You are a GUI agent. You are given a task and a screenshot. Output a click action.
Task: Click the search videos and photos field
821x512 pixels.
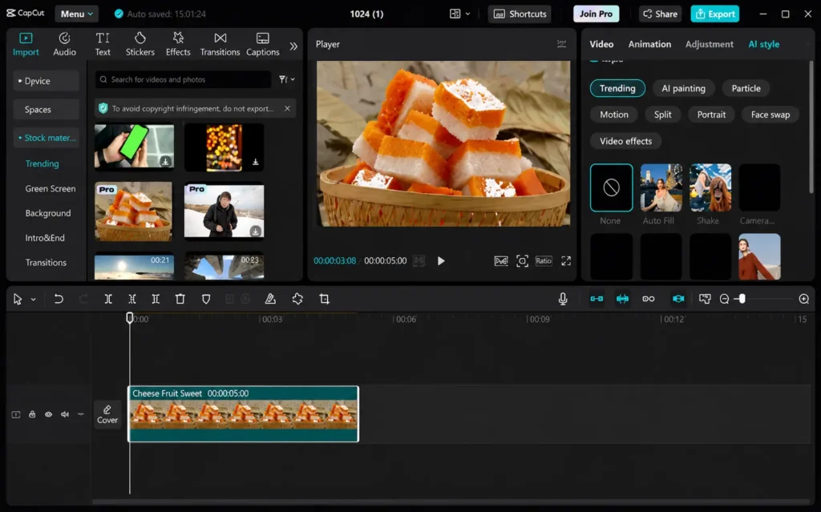click(184, 79)
